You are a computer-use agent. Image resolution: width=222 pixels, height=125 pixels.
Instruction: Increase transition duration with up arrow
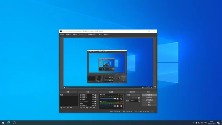[139, 100]
